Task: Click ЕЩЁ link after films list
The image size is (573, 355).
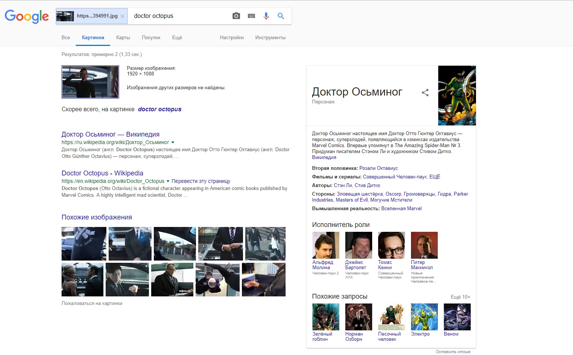Action: (x=435, y=177)
